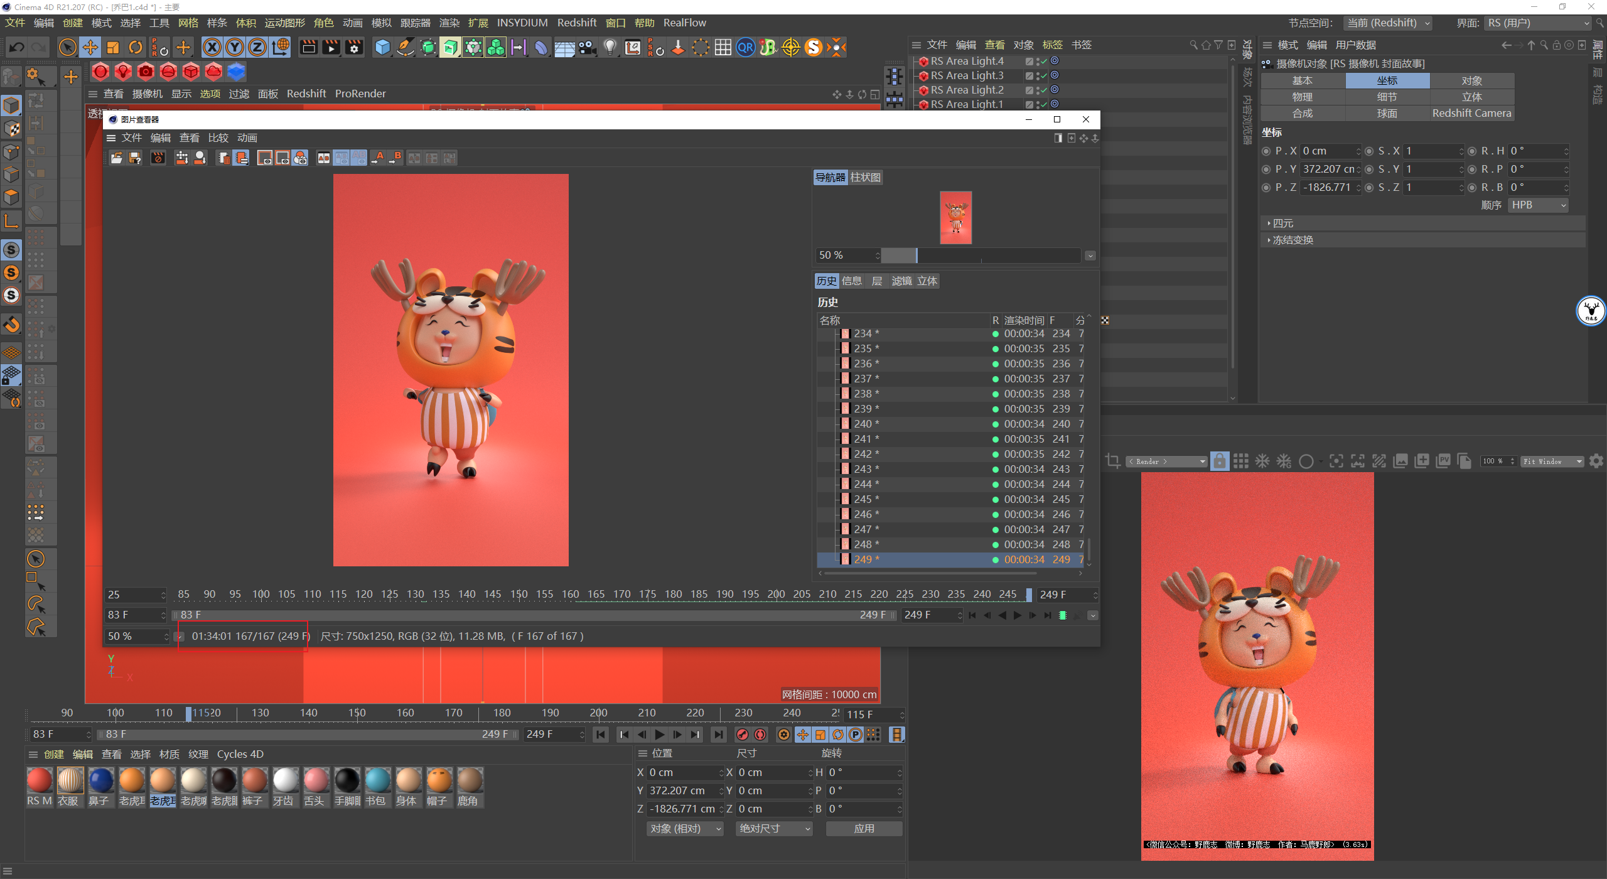Screen dimensions: 1607x879
Task: Toggle visibility checkmark of RS Area Light.4
Action: tap(1044, 62)
